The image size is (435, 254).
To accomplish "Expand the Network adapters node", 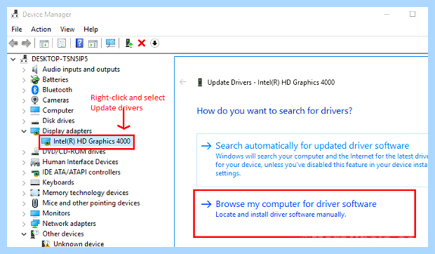I will click(x=24, y=224).
